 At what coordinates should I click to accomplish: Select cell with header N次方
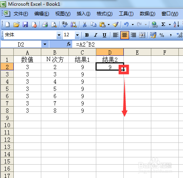pos(55,60)
